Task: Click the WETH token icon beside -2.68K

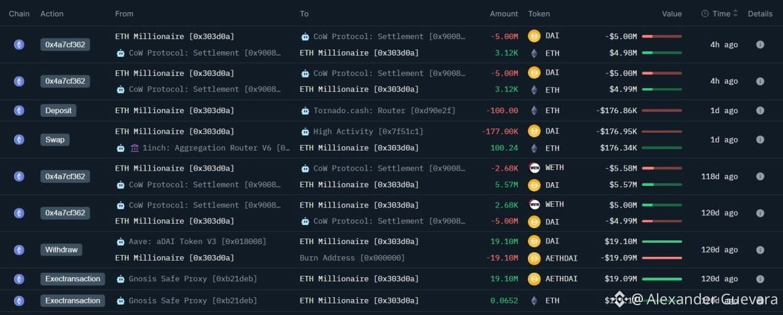Action: [x=534, y=168]
